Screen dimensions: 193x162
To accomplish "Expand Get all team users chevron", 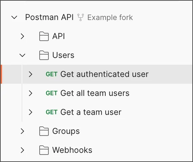I will click(x=30, y=93).
